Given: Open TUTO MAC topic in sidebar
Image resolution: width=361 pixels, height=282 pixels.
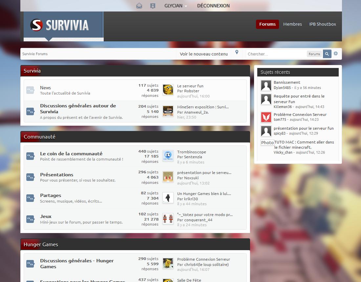Looking at the screenshot, I should 304,145.
